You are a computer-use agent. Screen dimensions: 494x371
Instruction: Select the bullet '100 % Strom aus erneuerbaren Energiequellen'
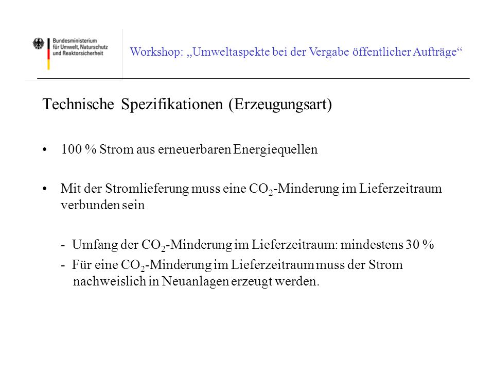[189, 149]
